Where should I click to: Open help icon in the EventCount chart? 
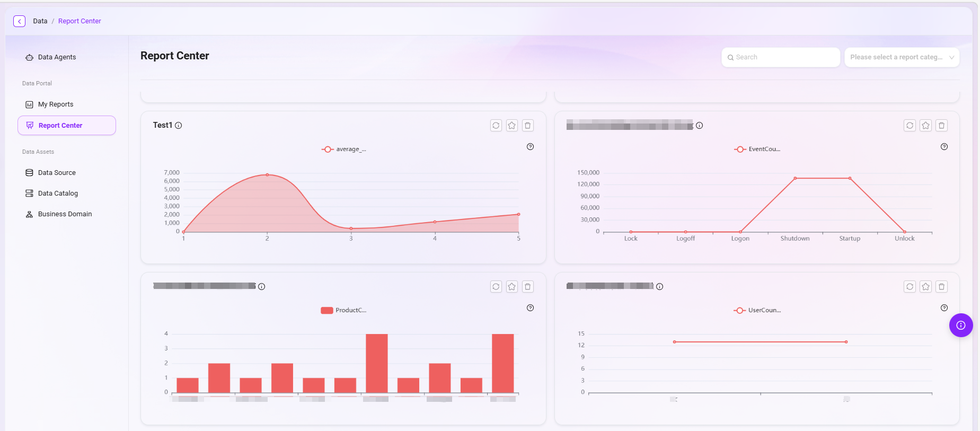944,147
